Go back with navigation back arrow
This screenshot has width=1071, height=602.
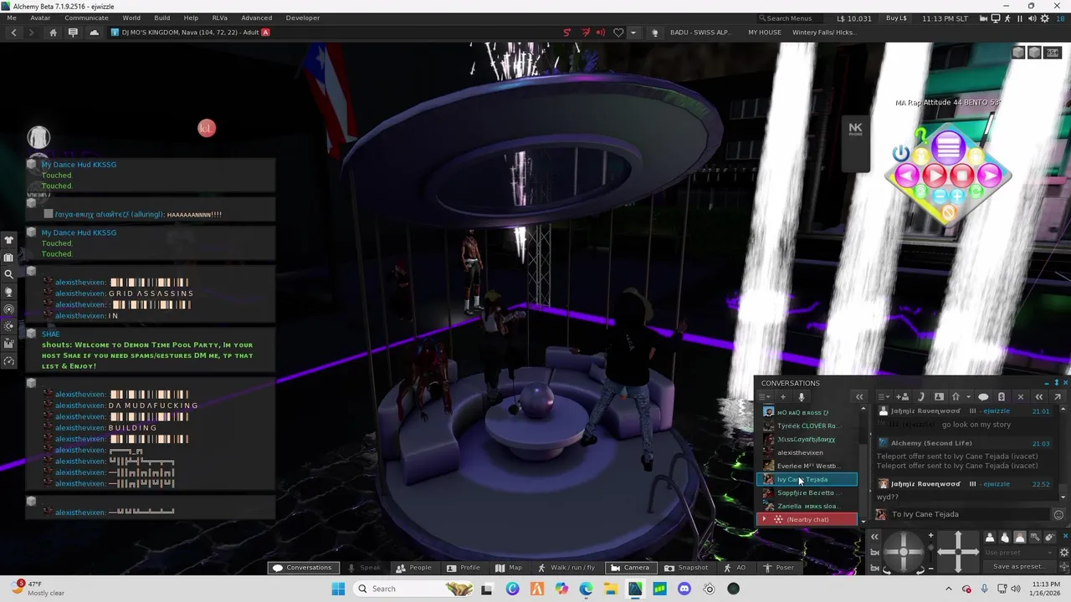[x=13, y=33]
